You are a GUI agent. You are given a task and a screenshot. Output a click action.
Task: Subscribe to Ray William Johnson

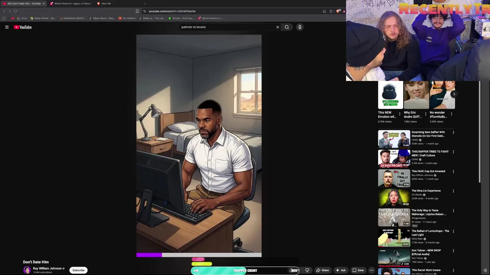[78, 270]
